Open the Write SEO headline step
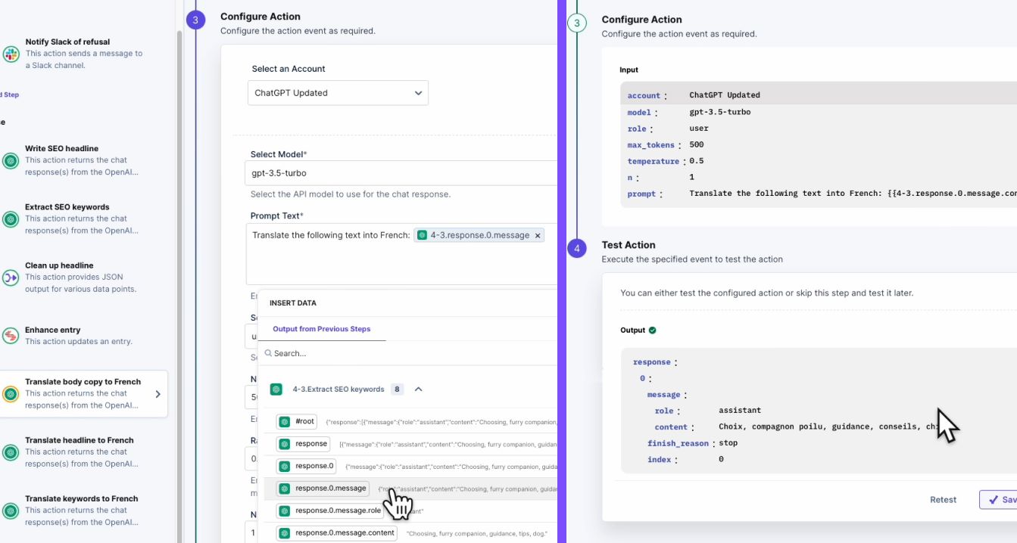The height and width of the screenshot is (543, 1017). point(83,160)
